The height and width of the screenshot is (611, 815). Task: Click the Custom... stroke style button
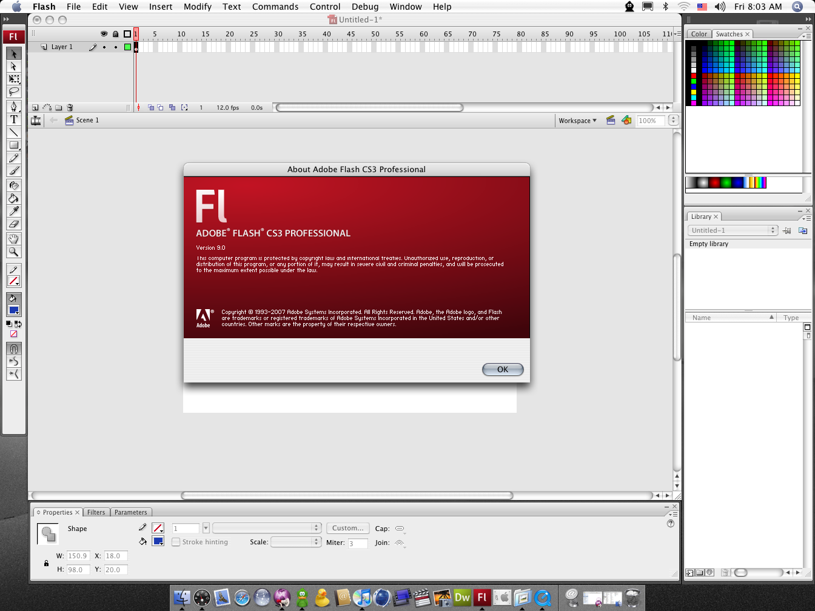click(x=347, y=528)
